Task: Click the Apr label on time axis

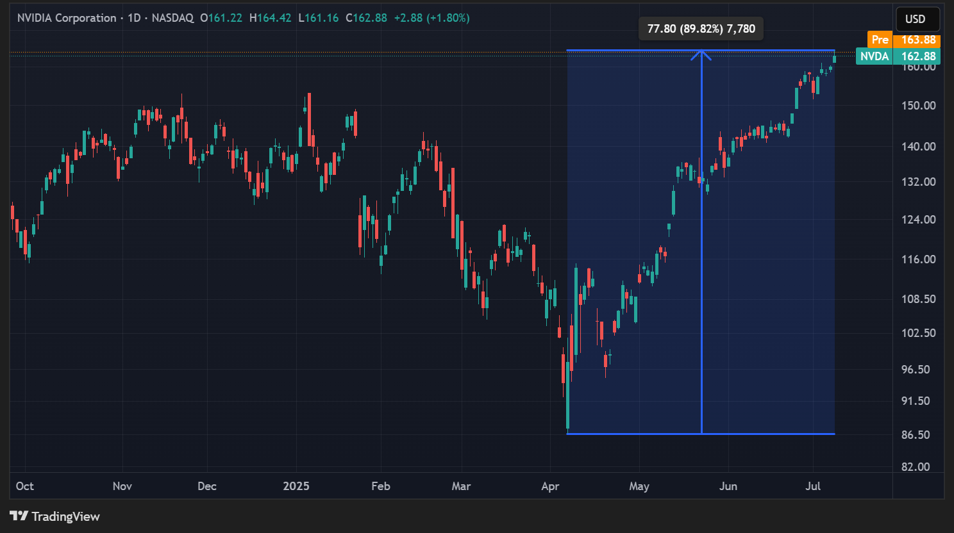Action: (550, 486)
